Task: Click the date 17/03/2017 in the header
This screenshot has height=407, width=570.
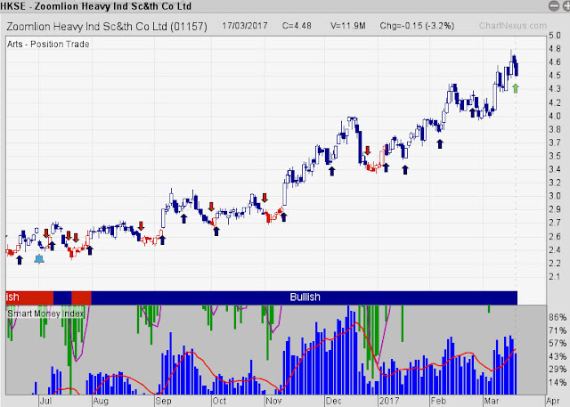Action: (x=245, y=26)
